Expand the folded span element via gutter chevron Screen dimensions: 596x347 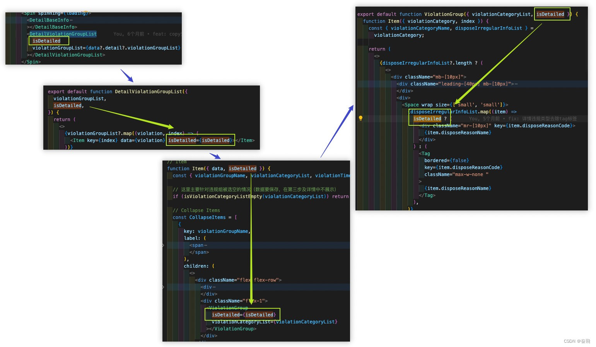coord(163,245)
